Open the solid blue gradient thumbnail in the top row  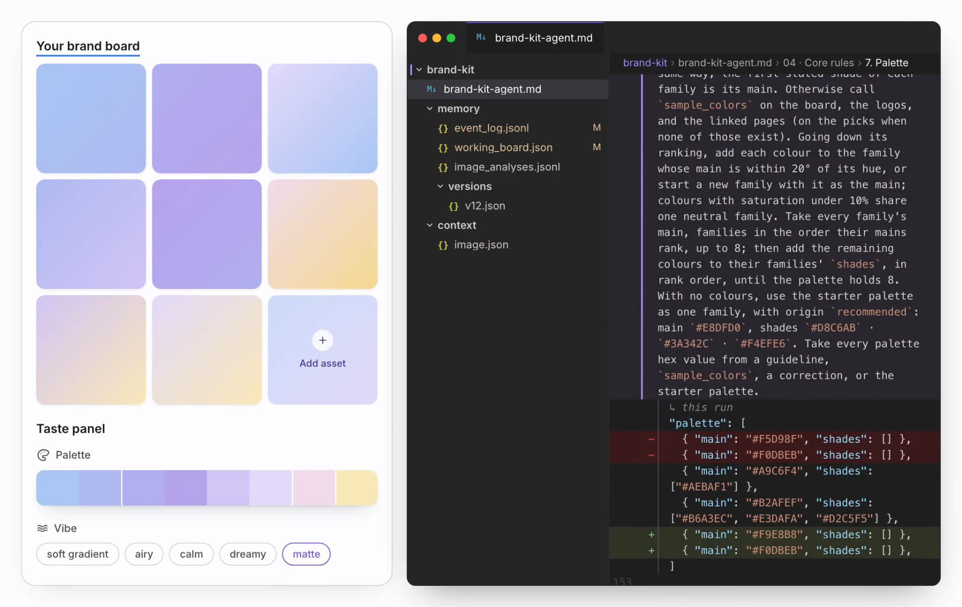coord(91,118)
